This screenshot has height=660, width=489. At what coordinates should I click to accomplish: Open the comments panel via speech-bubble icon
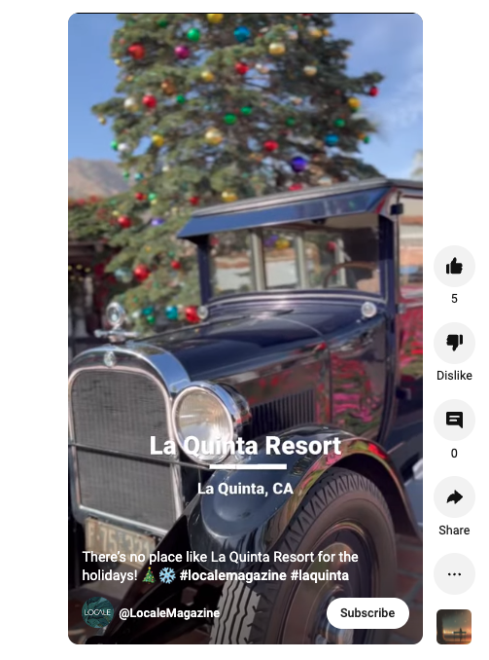tap(454, 421)
